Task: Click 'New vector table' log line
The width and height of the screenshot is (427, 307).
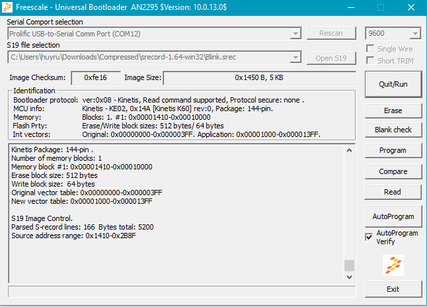Action: pos(82,201)
